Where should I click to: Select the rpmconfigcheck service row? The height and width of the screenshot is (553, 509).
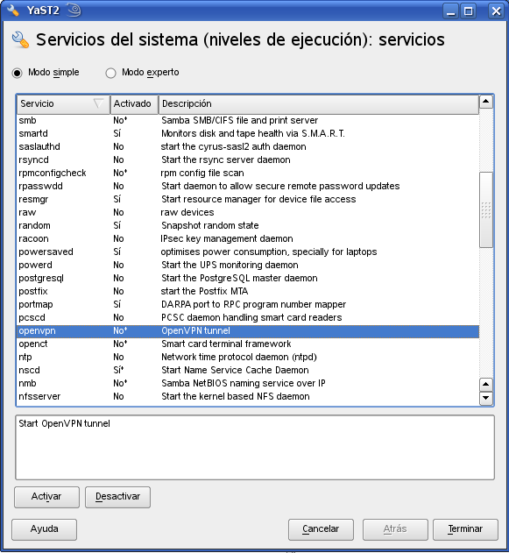pos(248,174)
